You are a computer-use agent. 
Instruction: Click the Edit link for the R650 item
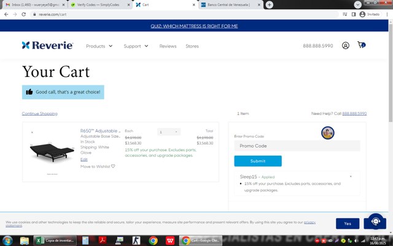pyautogui.click(x=84, y=159)
